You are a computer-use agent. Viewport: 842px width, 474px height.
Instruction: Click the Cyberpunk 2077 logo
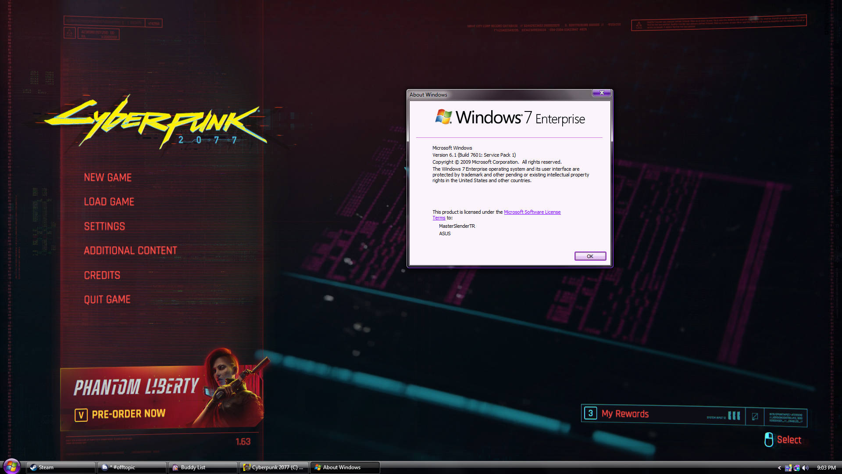click(156, 122)
